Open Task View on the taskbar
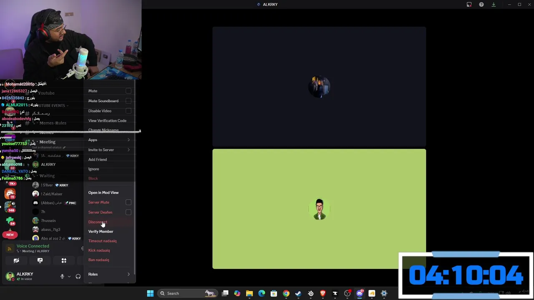The width and height of the screenshot is (534, 300). click(x=225, y=293)
